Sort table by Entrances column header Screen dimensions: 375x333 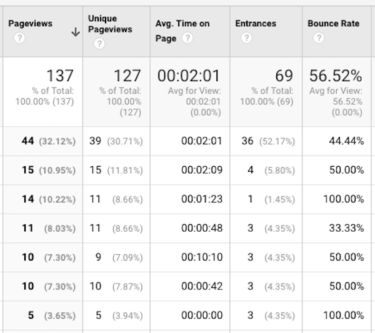pyautogui.click(x=256, y=24)
